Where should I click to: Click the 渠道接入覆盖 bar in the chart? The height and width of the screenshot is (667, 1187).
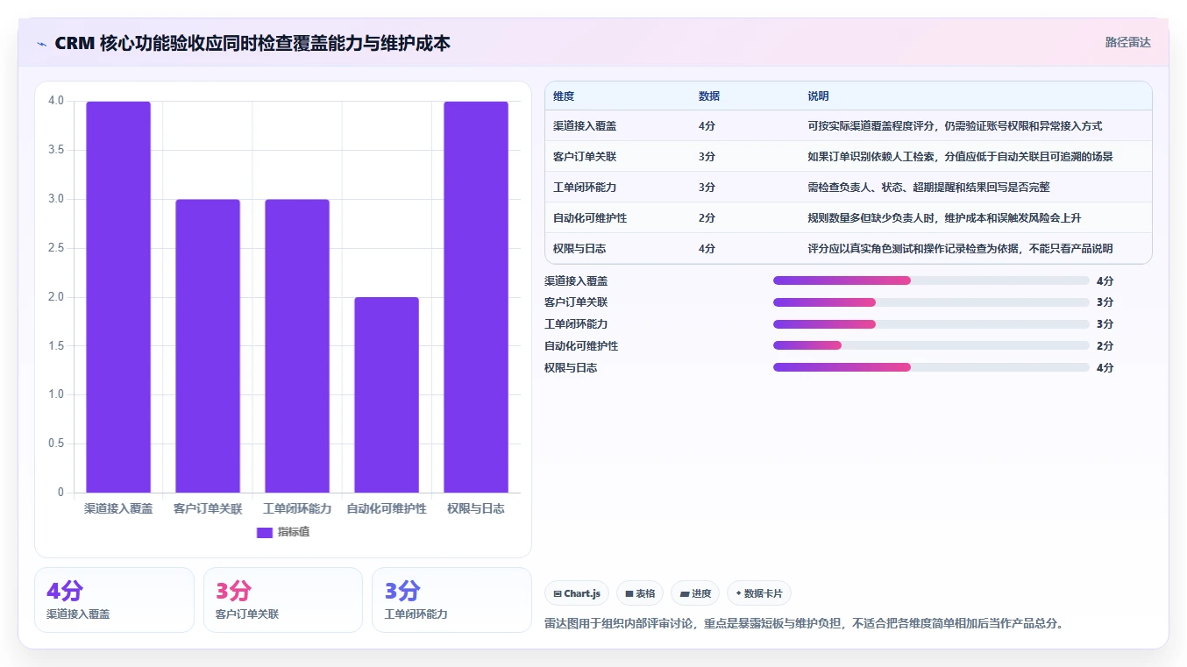click(118, 297)
